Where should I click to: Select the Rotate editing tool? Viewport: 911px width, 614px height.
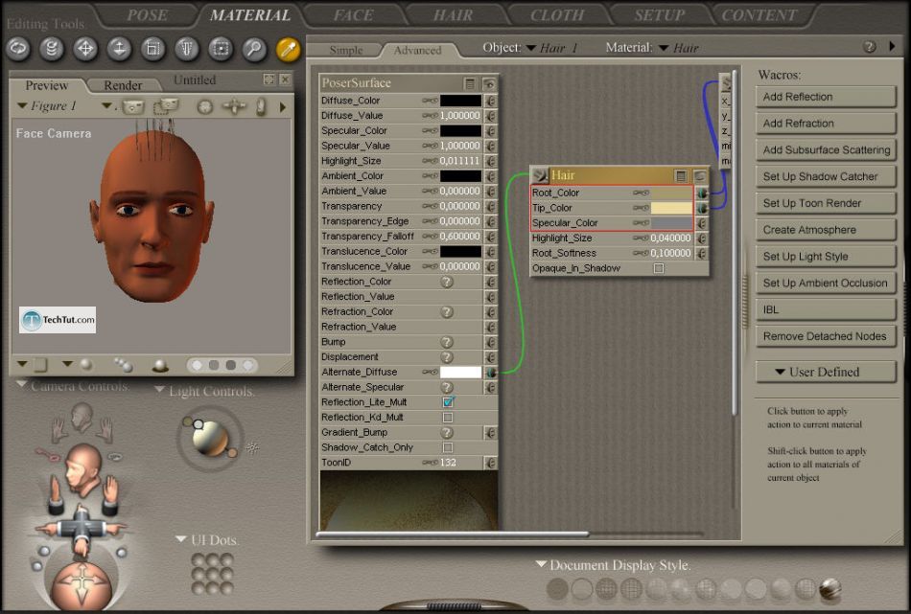tap(18, 49)
